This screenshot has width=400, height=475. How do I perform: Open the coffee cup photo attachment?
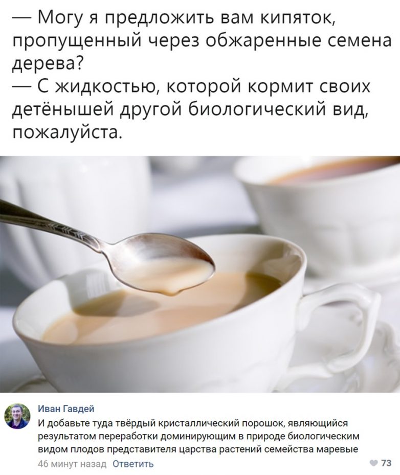(200, 274)
